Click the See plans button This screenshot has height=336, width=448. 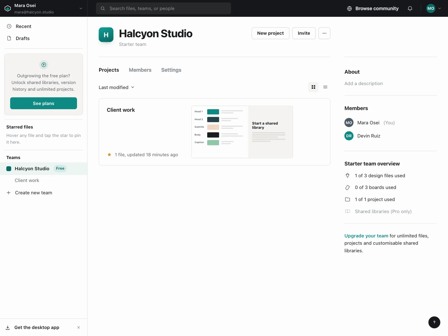pyautogui.click(x=44, y=103)
